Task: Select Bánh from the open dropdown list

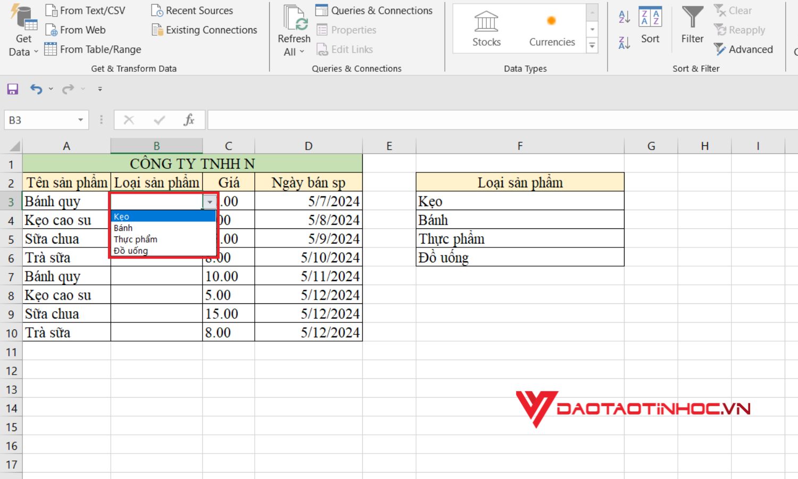Action: click(123, 227)
